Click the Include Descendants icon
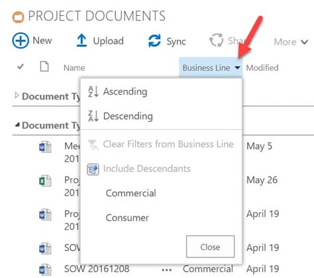This screenshot has width=314, height=278. coord(93,169)
